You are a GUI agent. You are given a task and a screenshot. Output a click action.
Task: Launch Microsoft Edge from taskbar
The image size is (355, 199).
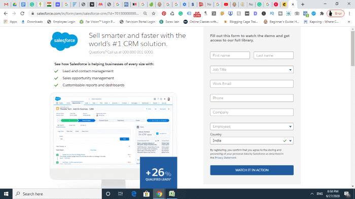click(x=134, y=194)
